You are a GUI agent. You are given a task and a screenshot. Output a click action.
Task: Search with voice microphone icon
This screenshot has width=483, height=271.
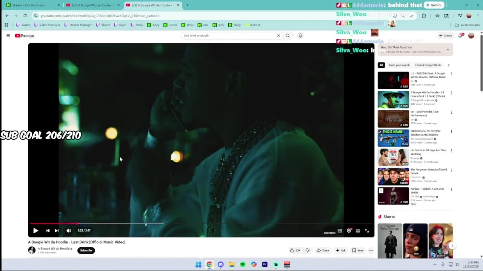[x=300, y=35]
